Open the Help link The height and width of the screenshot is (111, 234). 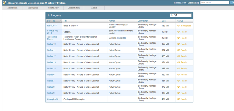pos(197,3)
